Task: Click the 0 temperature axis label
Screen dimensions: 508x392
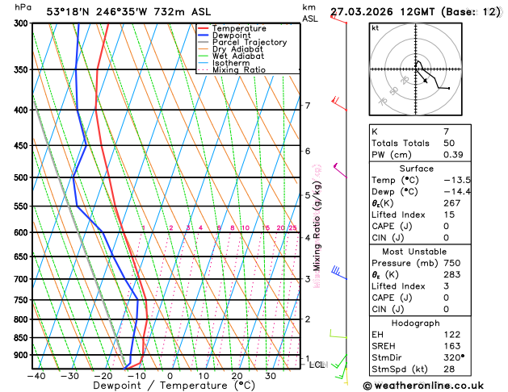Action: [170, 376]
